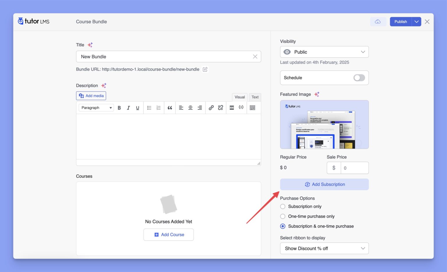Switch to the Visual editor tab
The height and width of the screenshot is (272, 447).
tap(240, 97)
